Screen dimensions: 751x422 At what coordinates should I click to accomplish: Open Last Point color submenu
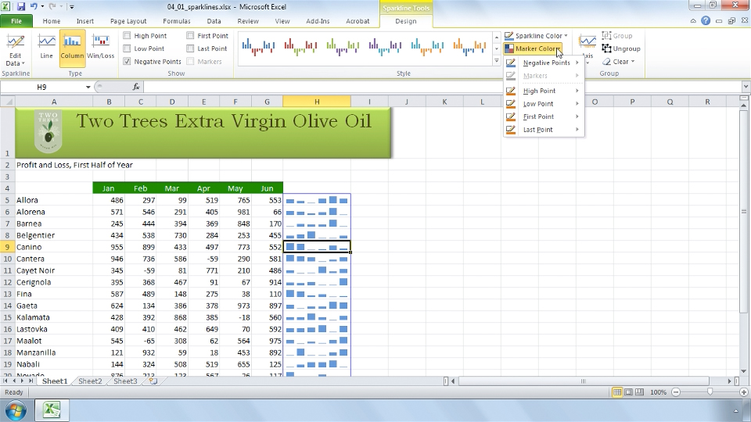(x=544, y=129)
